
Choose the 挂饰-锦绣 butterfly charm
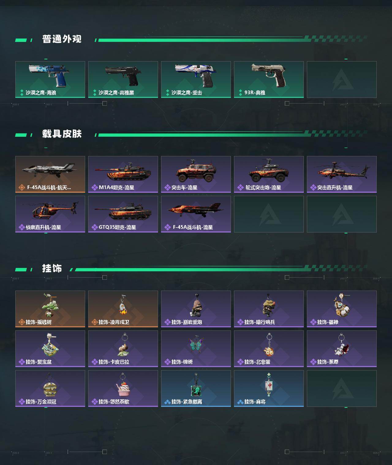pyautogui.click(x=196, y=349)
